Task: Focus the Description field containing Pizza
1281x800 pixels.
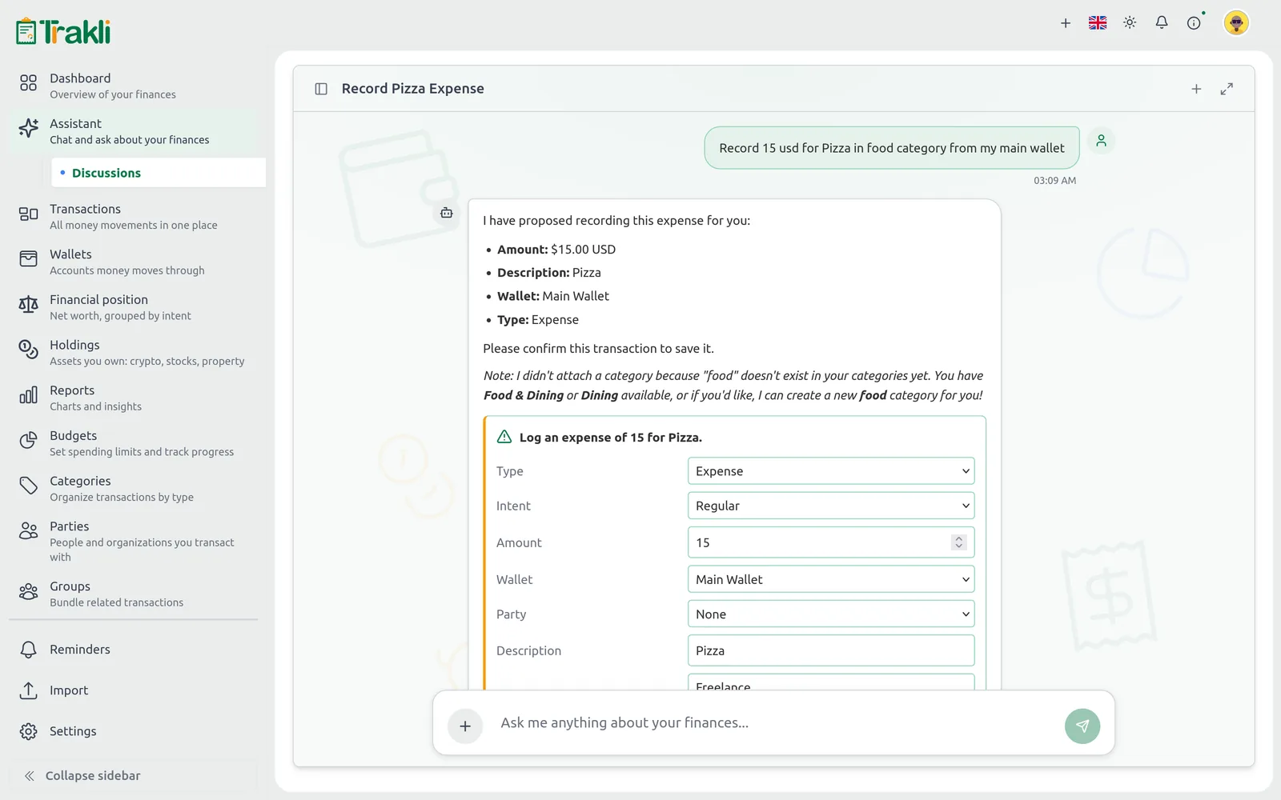Action: (831, 650)
